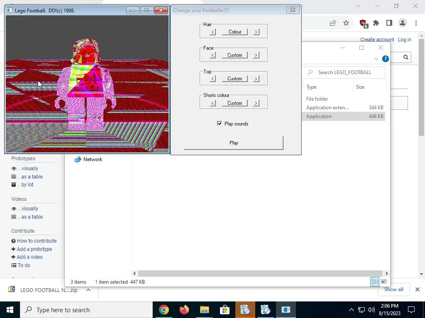Select the 448 KB Application row
Image resolution: width=425 pixels, height=318 pixels.
click(344, 116)
